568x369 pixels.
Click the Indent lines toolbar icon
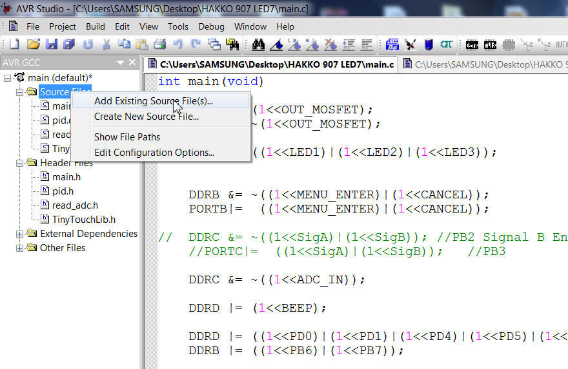coord(349,45)
